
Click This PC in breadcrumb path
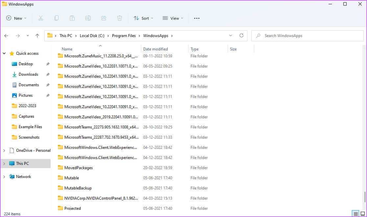tap(66, 36)
